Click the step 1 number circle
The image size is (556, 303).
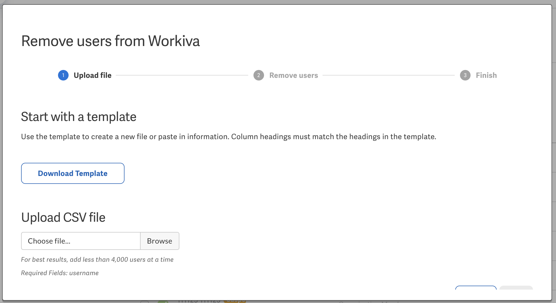pos(63,75)
